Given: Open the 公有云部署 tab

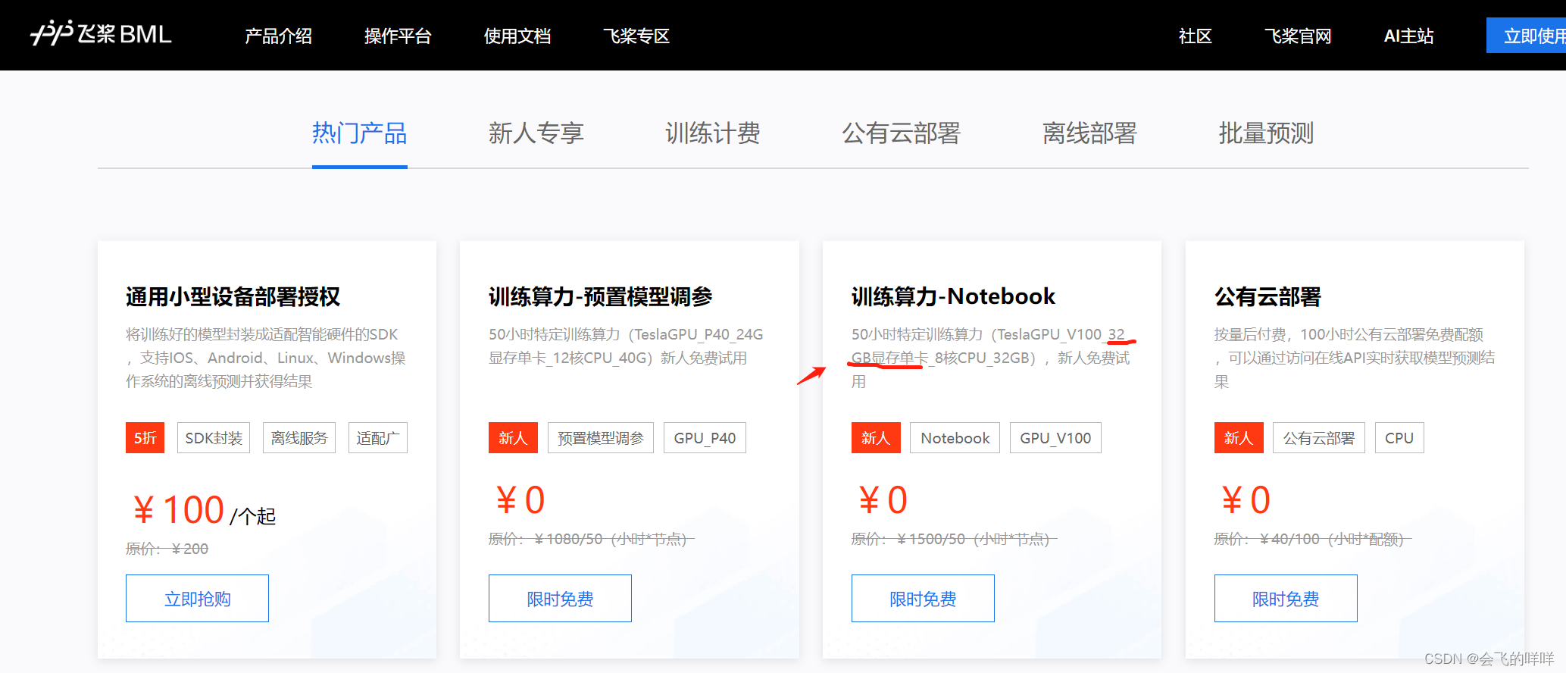Looking at the screenshot, I should [x=902, y=133].
